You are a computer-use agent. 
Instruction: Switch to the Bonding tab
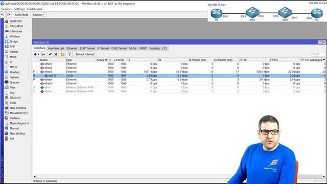154,48
